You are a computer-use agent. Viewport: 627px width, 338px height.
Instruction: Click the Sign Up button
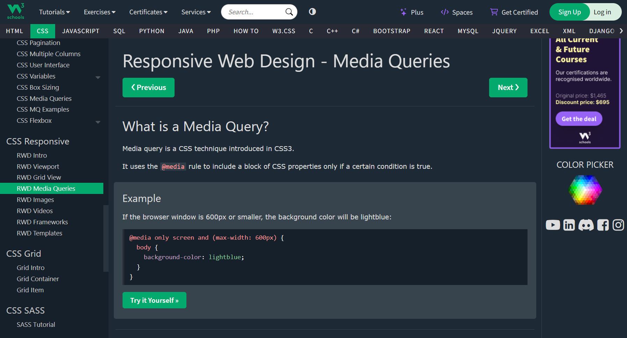tap(569, 12)
